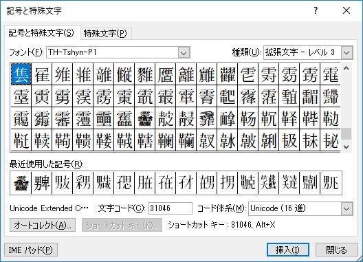The width and height of the screenshot is (363, 262).
Task: Pick the 月+在 recently used symbol
Action: [x=144, y=183]
